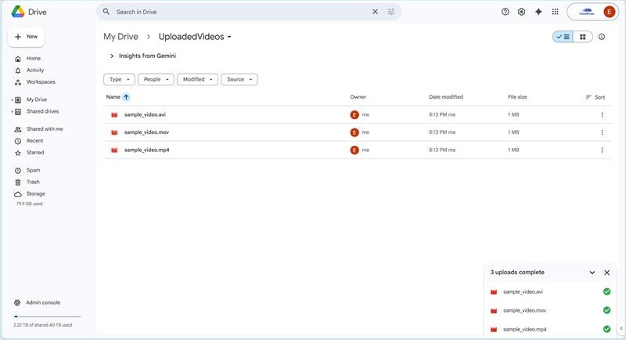This screenshot has height=340, width=626.
Task: Select the sample_video.mov file name
Action: (x=146, y=132)
